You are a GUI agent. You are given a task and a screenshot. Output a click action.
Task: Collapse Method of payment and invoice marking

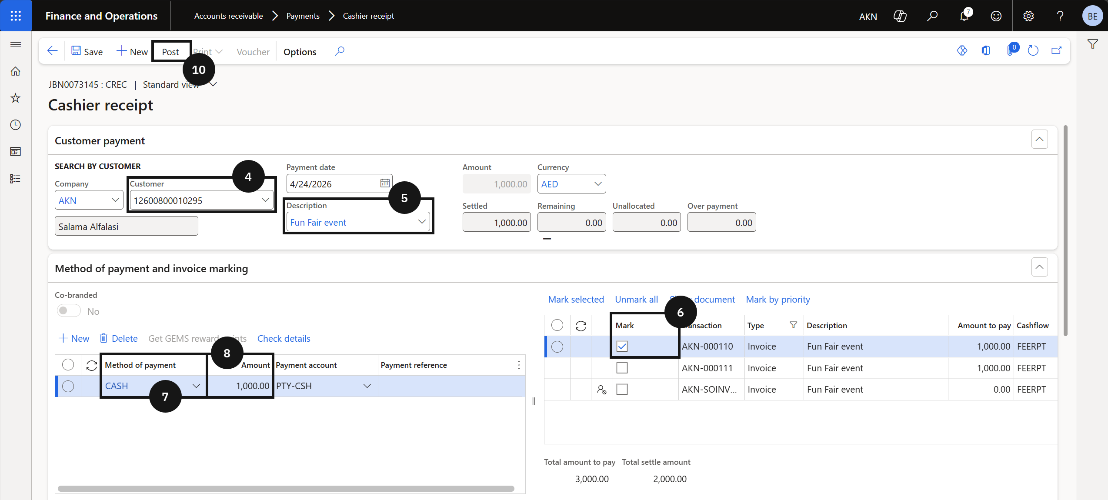(1039, 267)
